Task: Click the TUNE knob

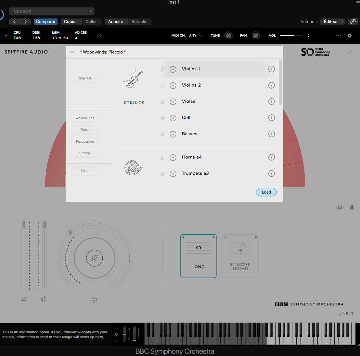Action: pos(228,36)
